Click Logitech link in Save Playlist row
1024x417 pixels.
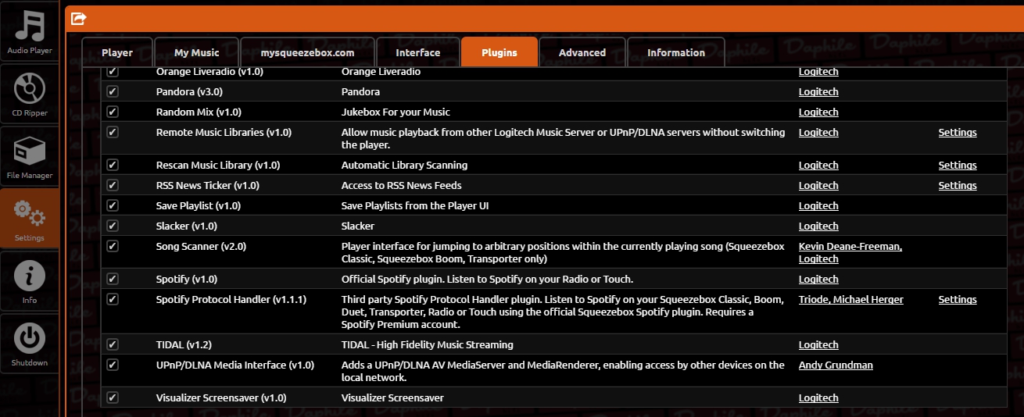818,206
